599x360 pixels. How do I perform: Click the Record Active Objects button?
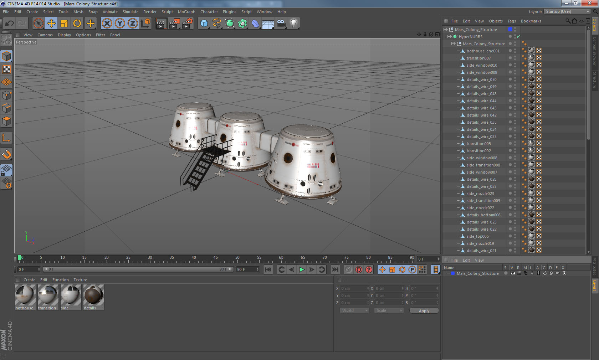tap(349, 269)
